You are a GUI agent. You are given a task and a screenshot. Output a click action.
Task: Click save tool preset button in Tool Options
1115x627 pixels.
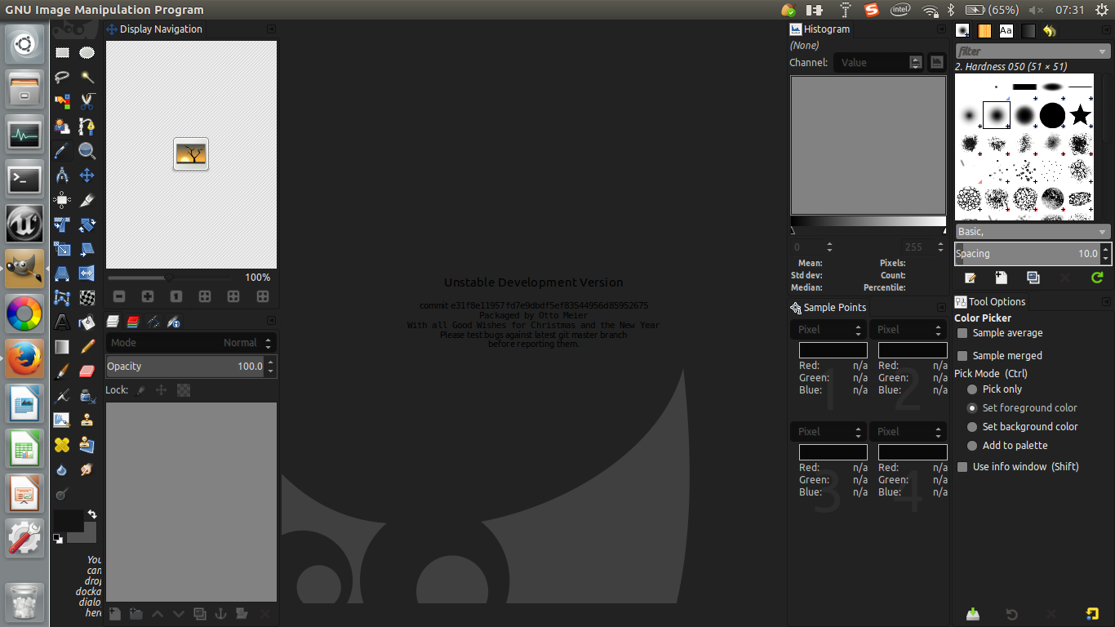point(972,614)
